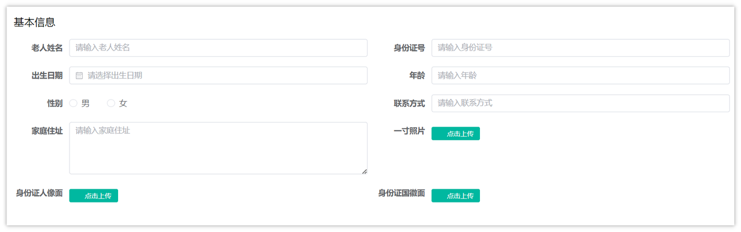This screenshot has height=232, width=741.
Task: Click the 出生日期 label
Action: pos(47,76)
